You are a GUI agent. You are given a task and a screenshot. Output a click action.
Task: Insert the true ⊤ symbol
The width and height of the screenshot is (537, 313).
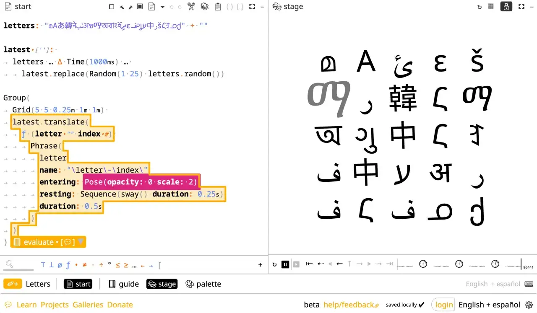(43, 265)
